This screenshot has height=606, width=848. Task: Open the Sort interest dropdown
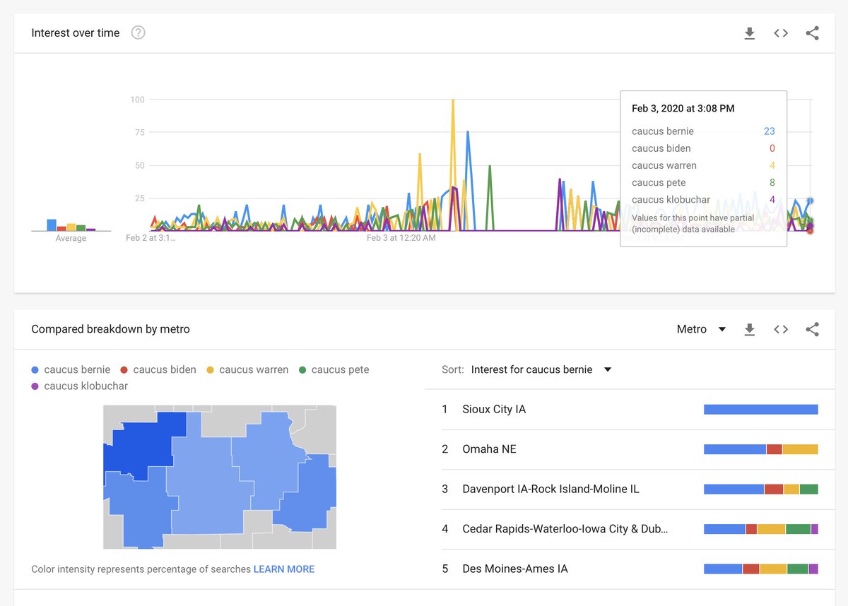click(x=541, y=369)
